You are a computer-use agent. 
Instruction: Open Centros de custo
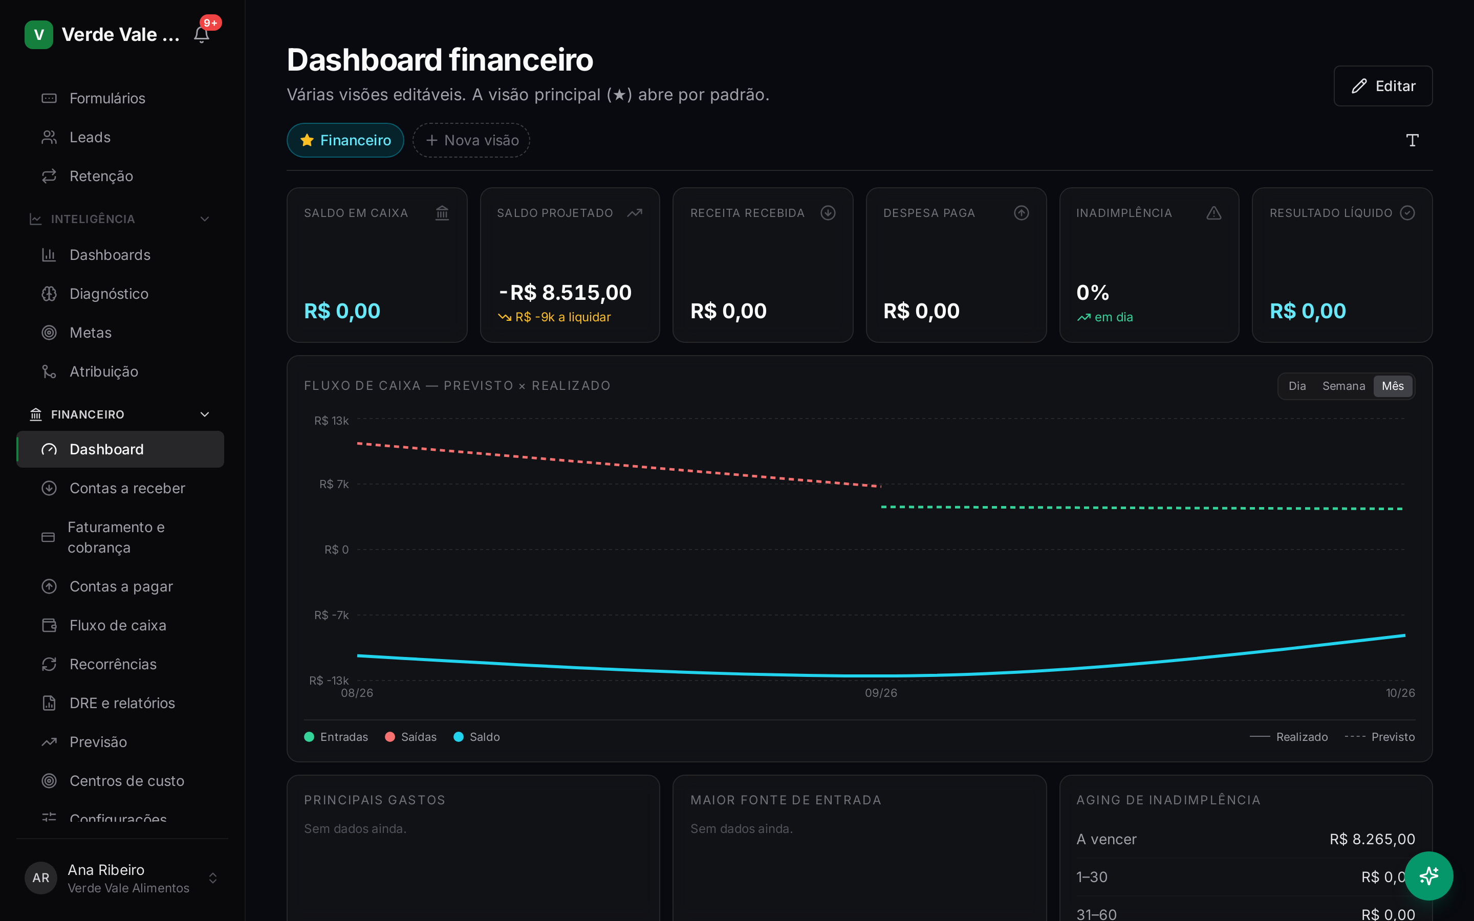(x=120, y=781)
